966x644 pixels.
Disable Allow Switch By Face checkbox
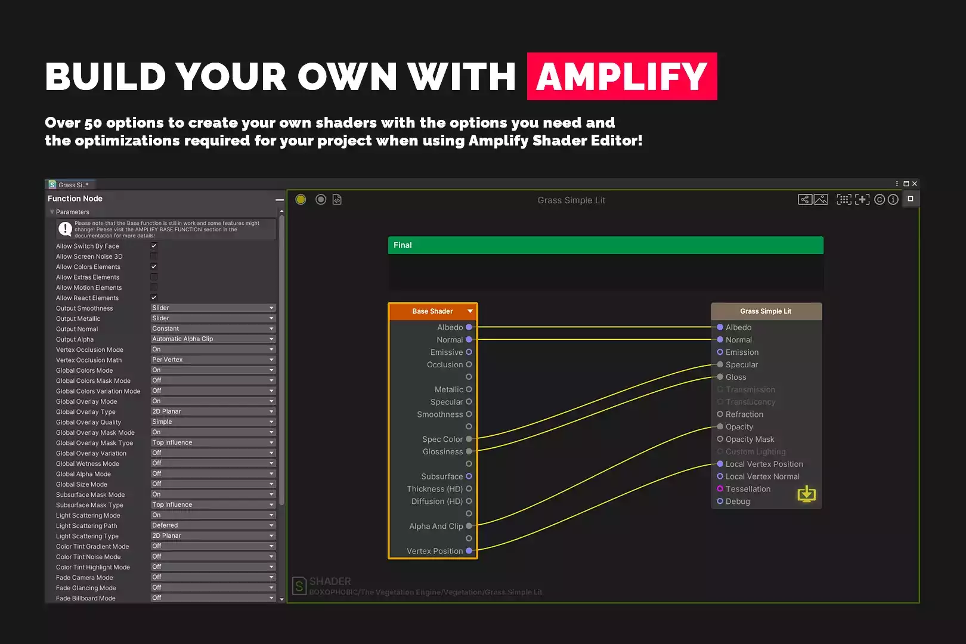154,246
